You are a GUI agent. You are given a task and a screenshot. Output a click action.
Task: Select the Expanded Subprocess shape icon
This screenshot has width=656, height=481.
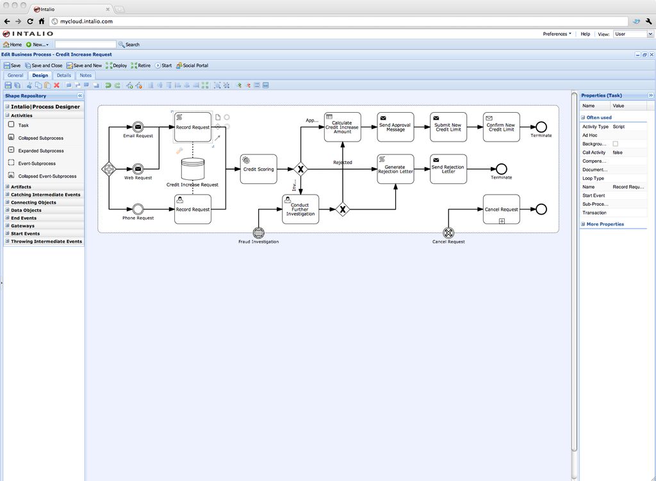point(12,150)
